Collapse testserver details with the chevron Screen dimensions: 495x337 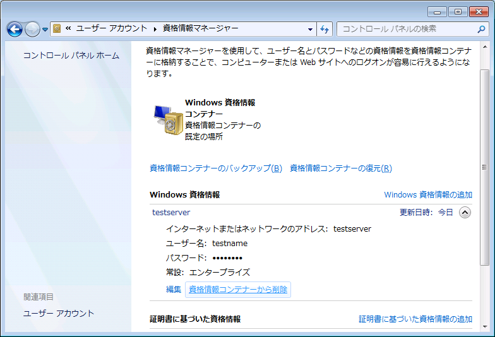click(x=465, y=212)
